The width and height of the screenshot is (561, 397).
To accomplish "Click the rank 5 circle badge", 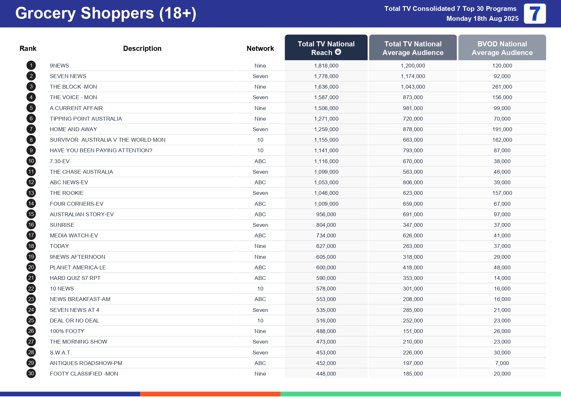I will 31,108.
